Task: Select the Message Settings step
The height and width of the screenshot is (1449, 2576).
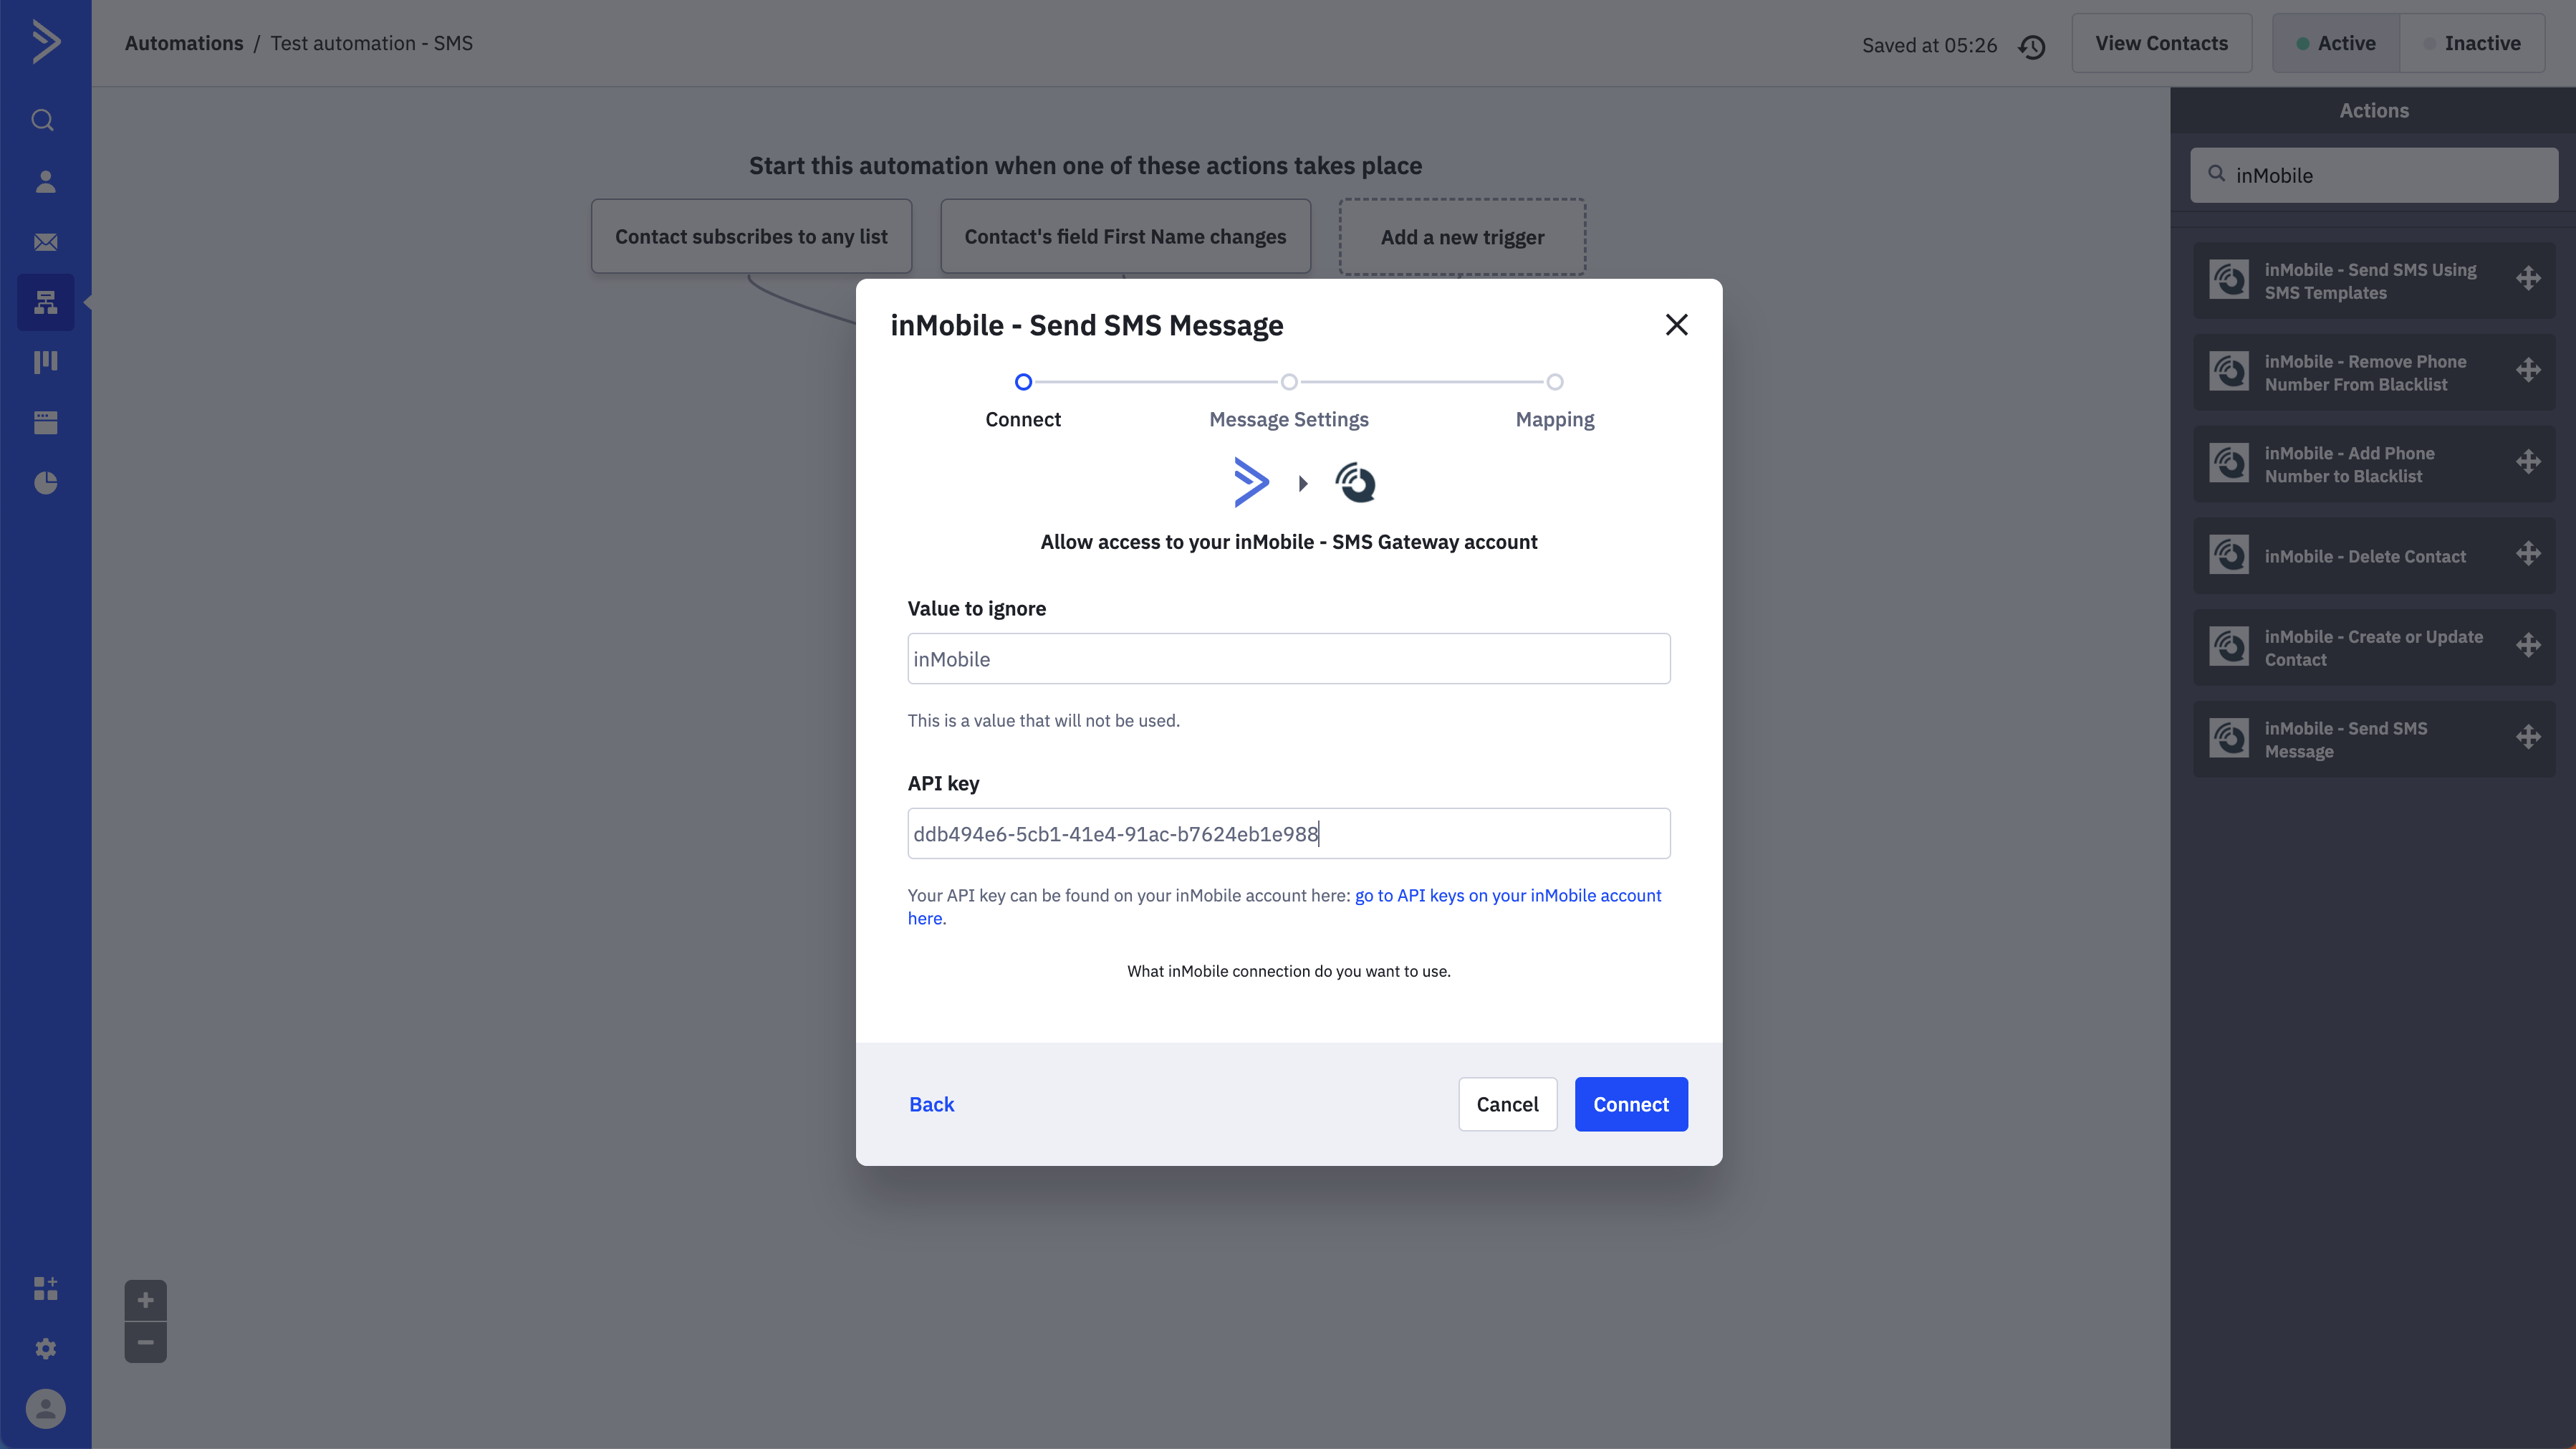Action: (x=1288, y=382)
